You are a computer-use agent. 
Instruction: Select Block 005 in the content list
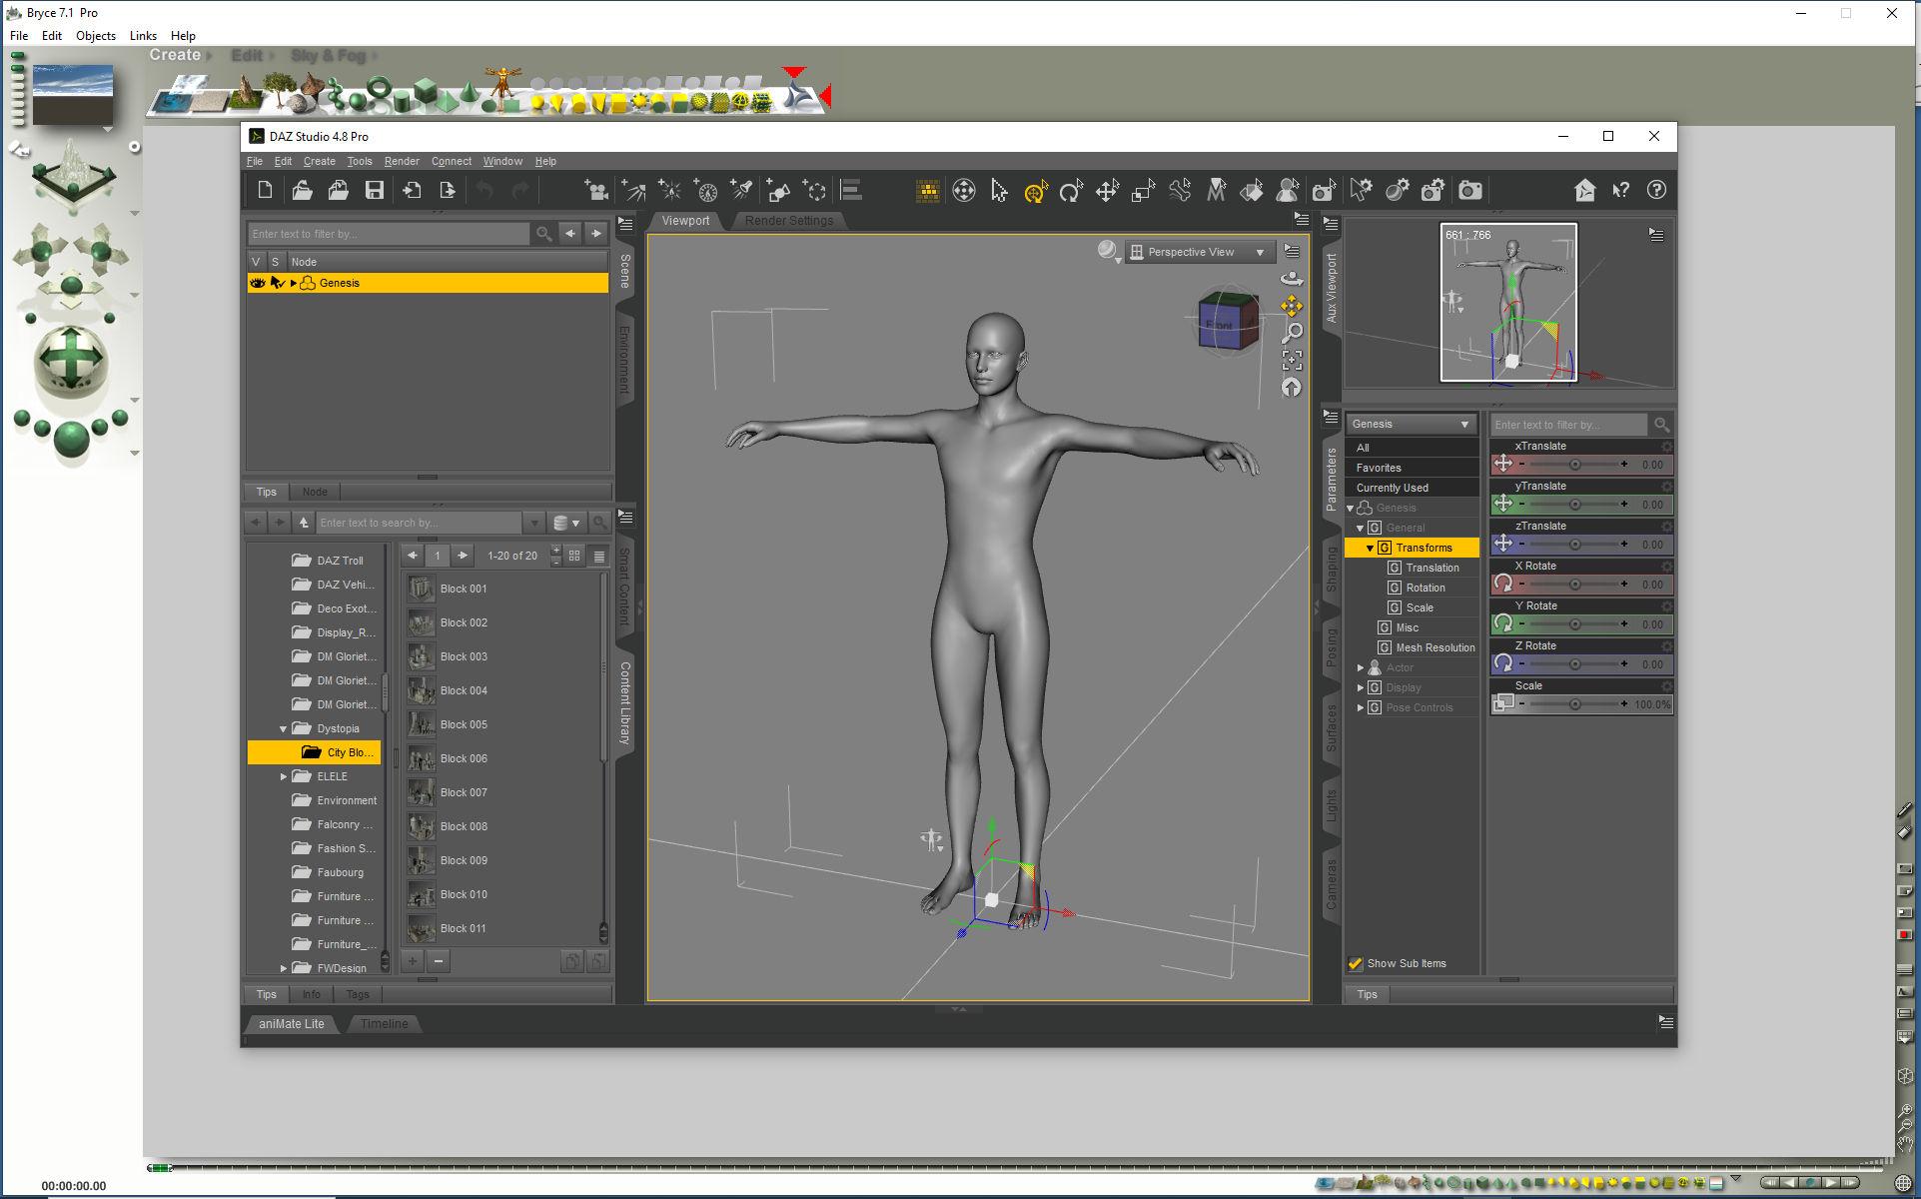tap(464, 724)
